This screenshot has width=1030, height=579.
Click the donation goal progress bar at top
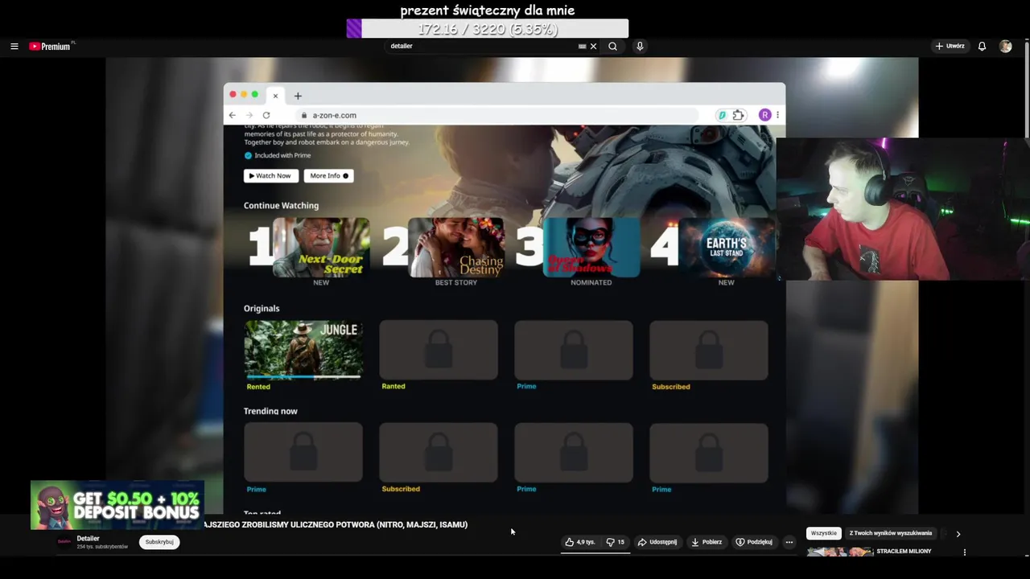click(x=488, y=29)
